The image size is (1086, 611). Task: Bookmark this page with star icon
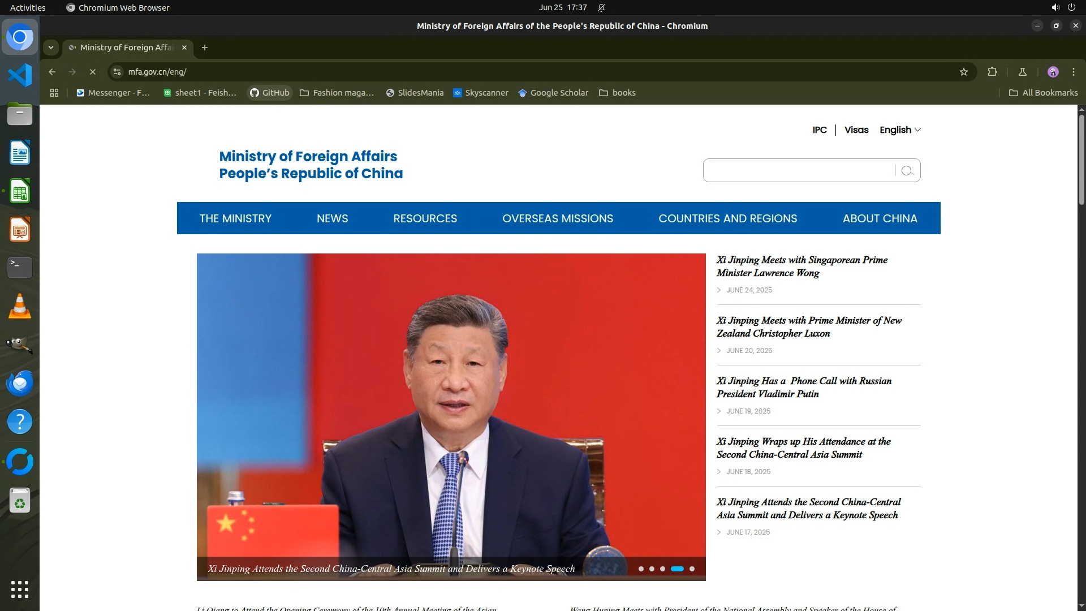click(964, 72)
